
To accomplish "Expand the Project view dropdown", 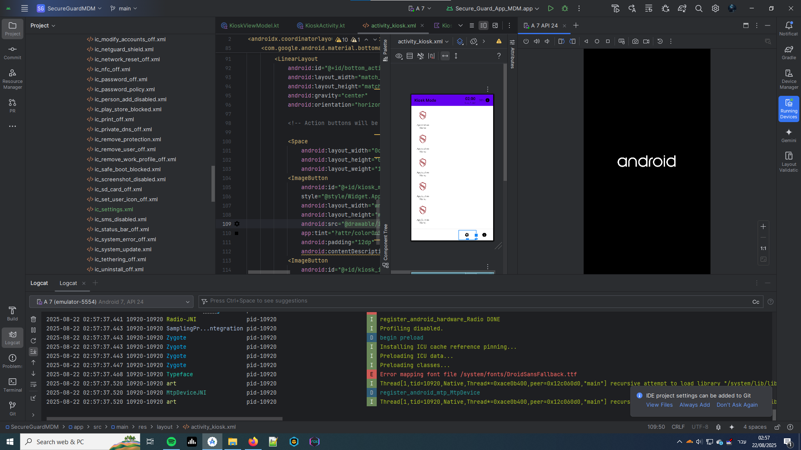I will [x=43, y=25].
